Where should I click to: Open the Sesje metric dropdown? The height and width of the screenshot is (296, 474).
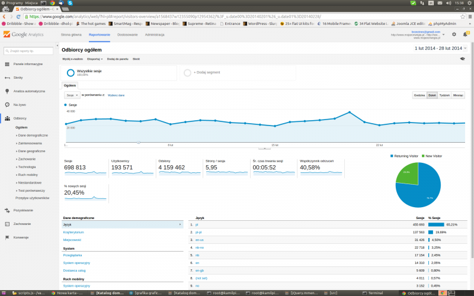coord(72,95)
